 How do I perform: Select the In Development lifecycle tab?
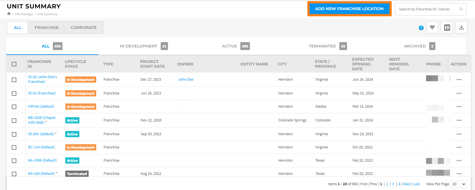tap(144, 46)
